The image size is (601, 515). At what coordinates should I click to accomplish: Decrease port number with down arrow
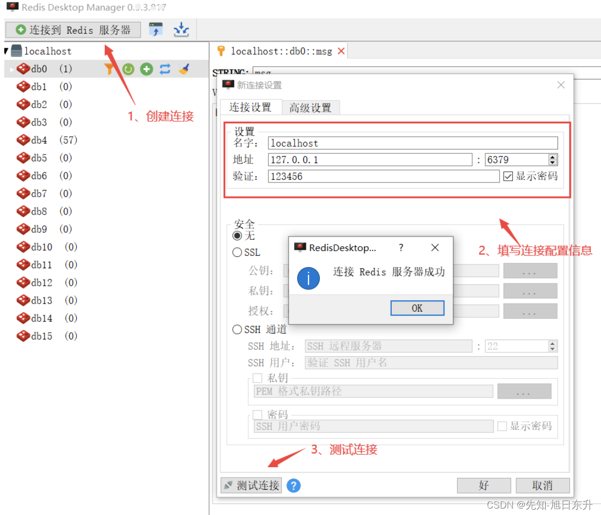553,163
